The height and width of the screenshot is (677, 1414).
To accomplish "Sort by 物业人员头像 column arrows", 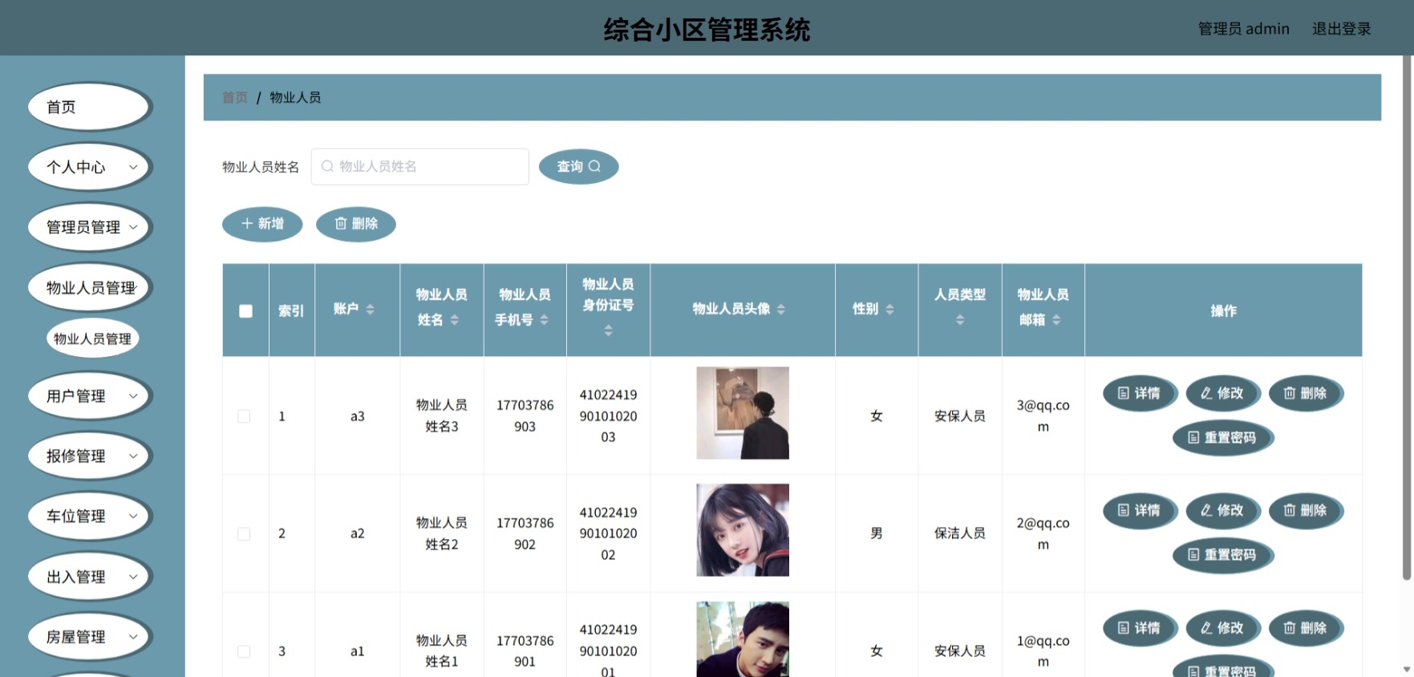I will (781, 310).
